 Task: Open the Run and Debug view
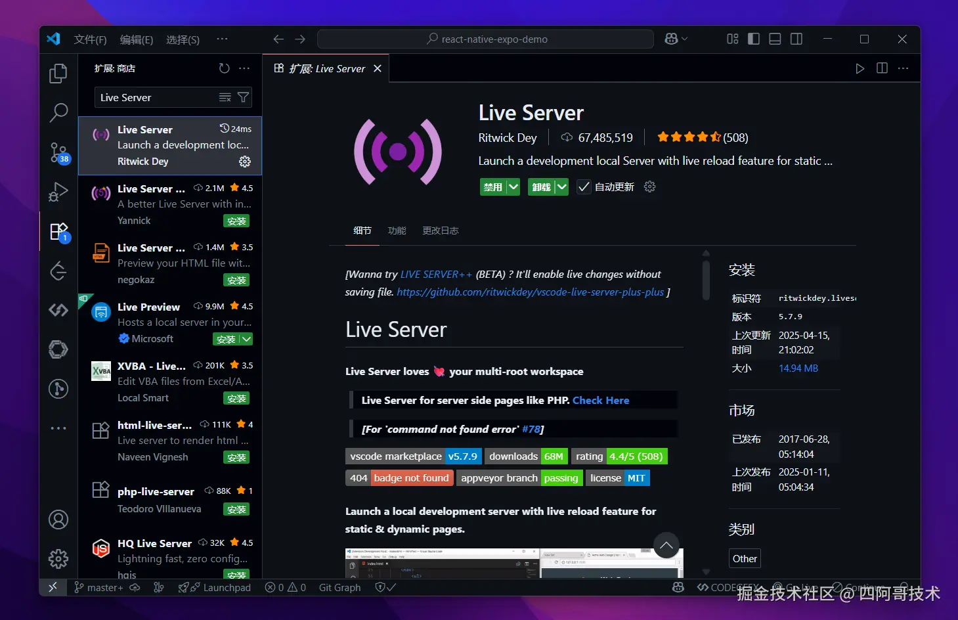coord(58,192)
